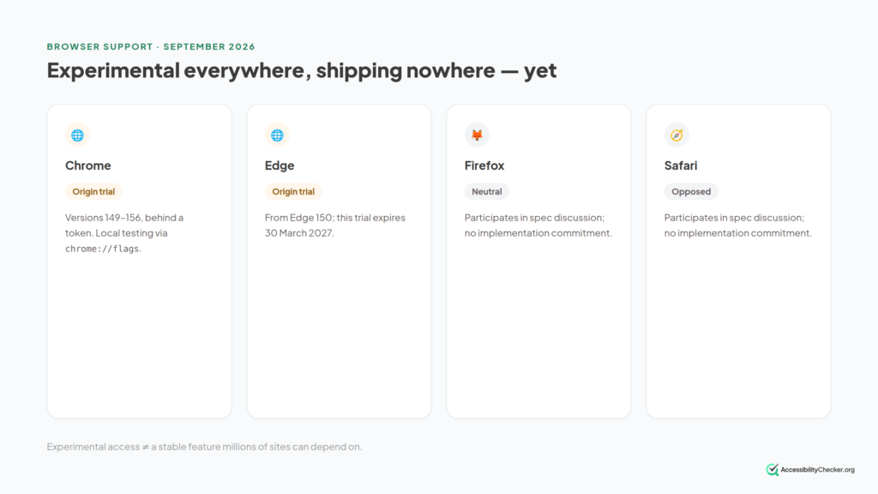Click the 'From Edge 150; this trial expires' text
This screenshot has width=878, height=494.
(335, 217)
